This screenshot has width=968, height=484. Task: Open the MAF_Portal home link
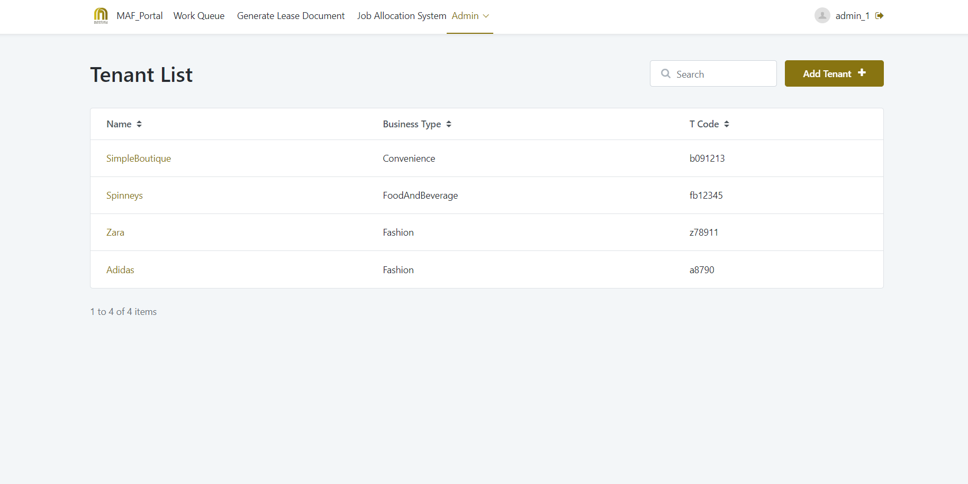(140, 16)
